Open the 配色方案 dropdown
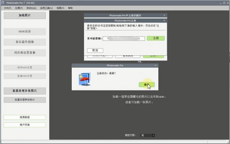Screen dimensions: 230x144 [148, 136]
